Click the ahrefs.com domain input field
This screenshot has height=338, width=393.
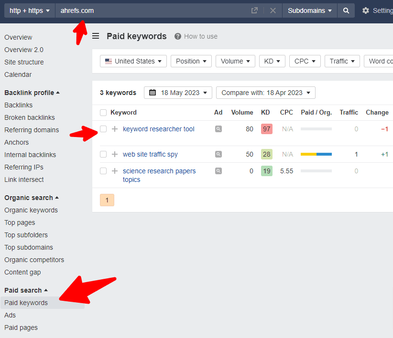pyautogui.click(x=153, y=11)
